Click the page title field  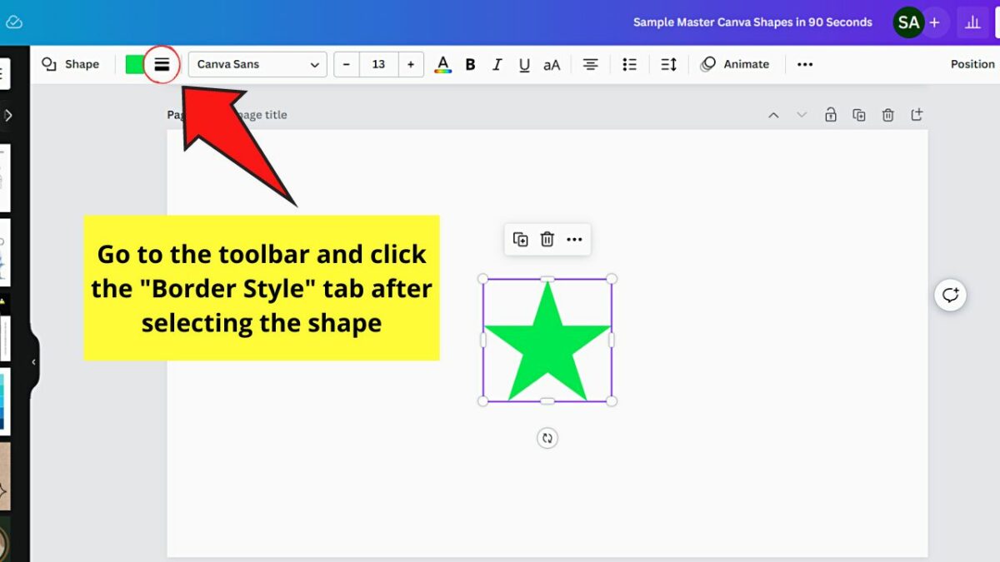[267, 114]
